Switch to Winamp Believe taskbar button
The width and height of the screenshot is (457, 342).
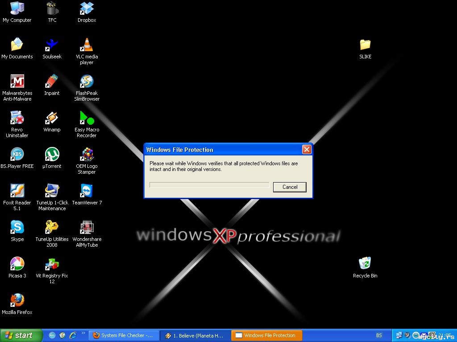[x=195, y=335]
